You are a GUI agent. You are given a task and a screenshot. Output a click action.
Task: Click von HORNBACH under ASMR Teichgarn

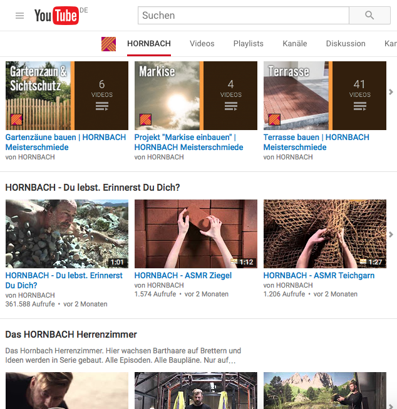[x=288, y=285]
